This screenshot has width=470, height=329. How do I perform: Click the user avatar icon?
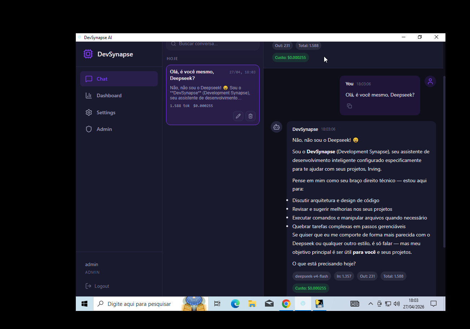click(x=430, y=81)
